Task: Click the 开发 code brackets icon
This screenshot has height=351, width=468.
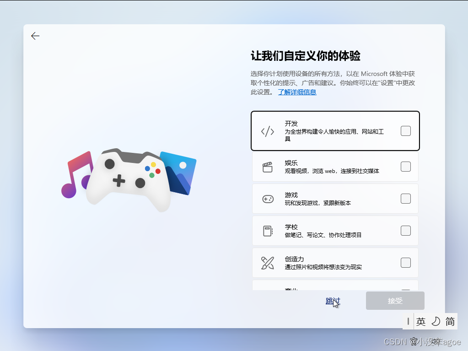Action: [x=268, y=131]
